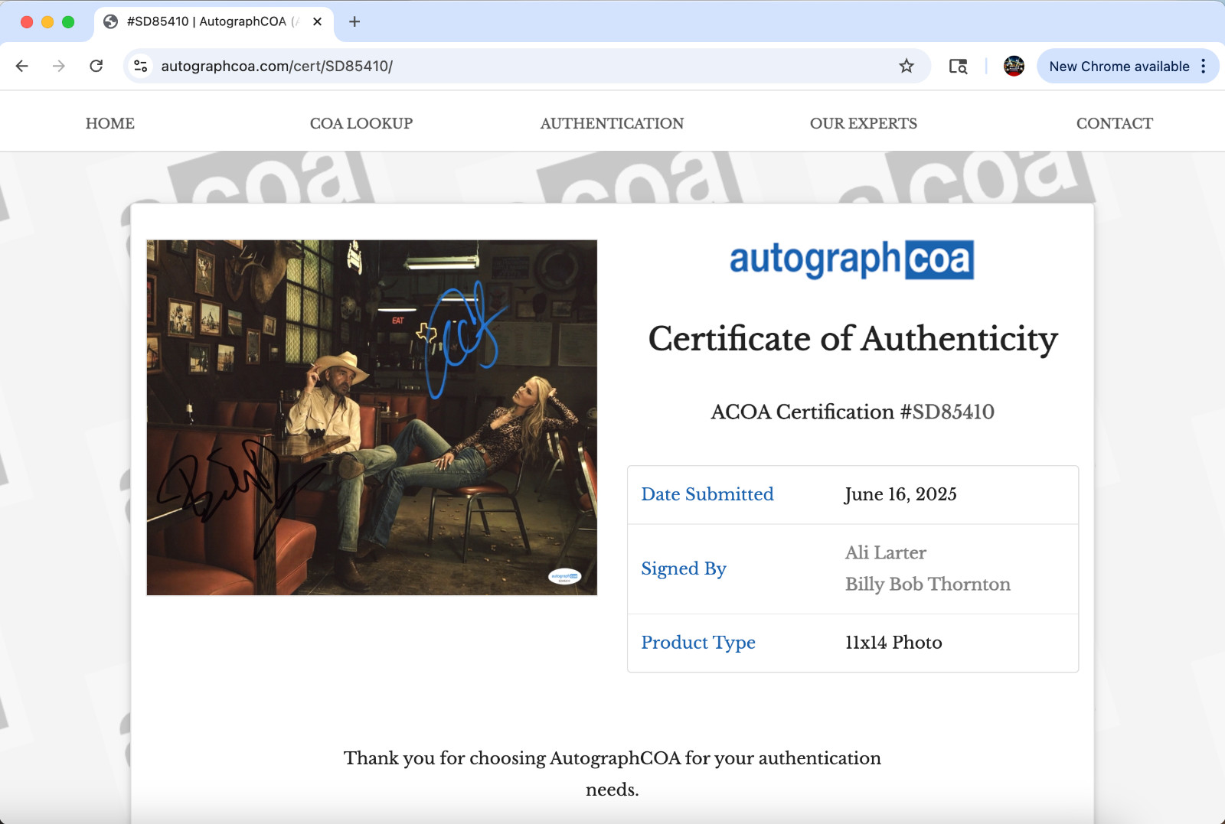
Task: Visit the OUR EXPERTS page
Action: click(x=864, y=123)
